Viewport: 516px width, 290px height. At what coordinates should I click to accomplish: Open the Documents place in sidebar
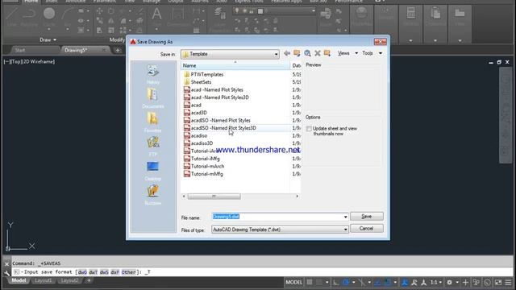[153, 98]
